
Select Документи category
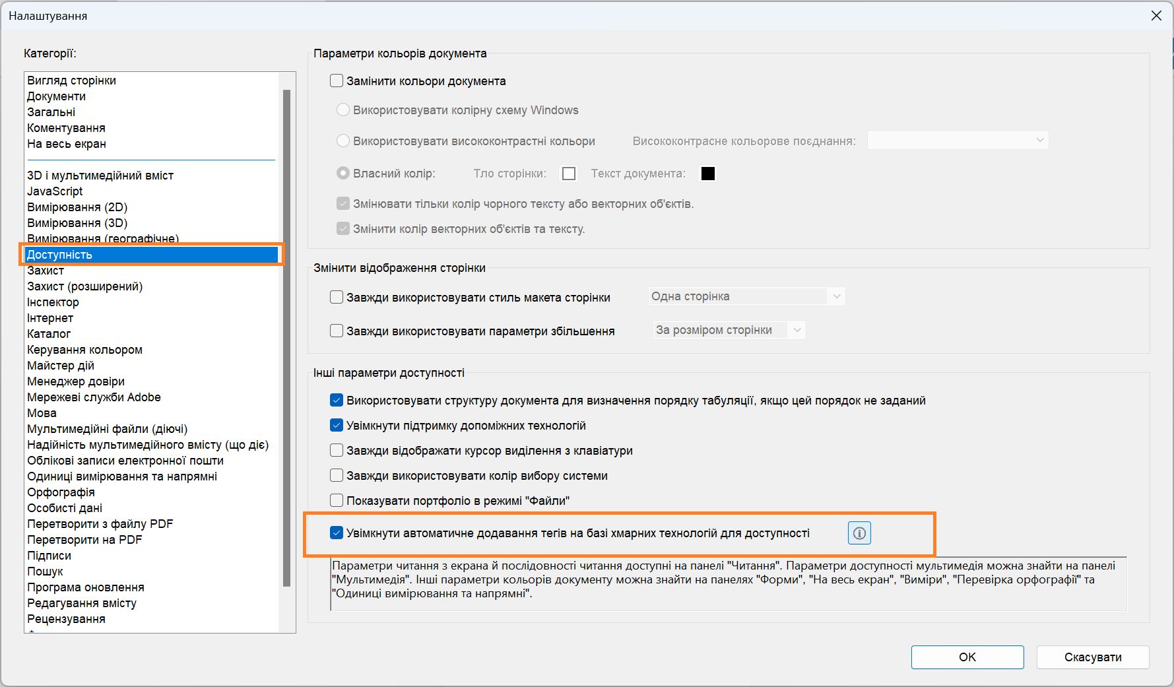pyautogui.click(x=151, y=96)
